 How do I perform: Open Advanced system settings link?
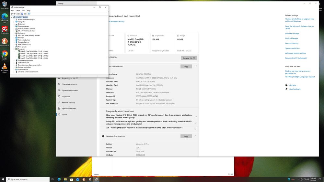click(x=295, y=53)
